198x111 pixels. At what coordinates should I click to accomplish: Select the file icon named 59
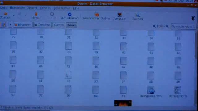tap(68, 89)
